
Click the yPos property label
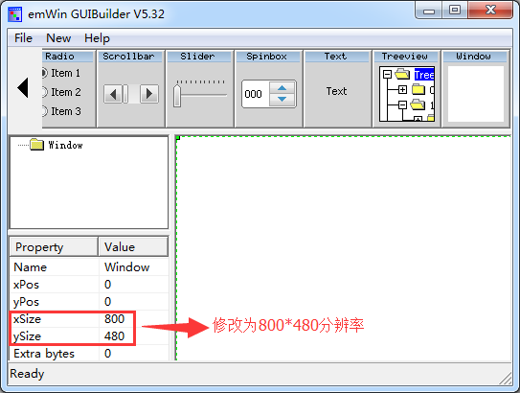26,302
